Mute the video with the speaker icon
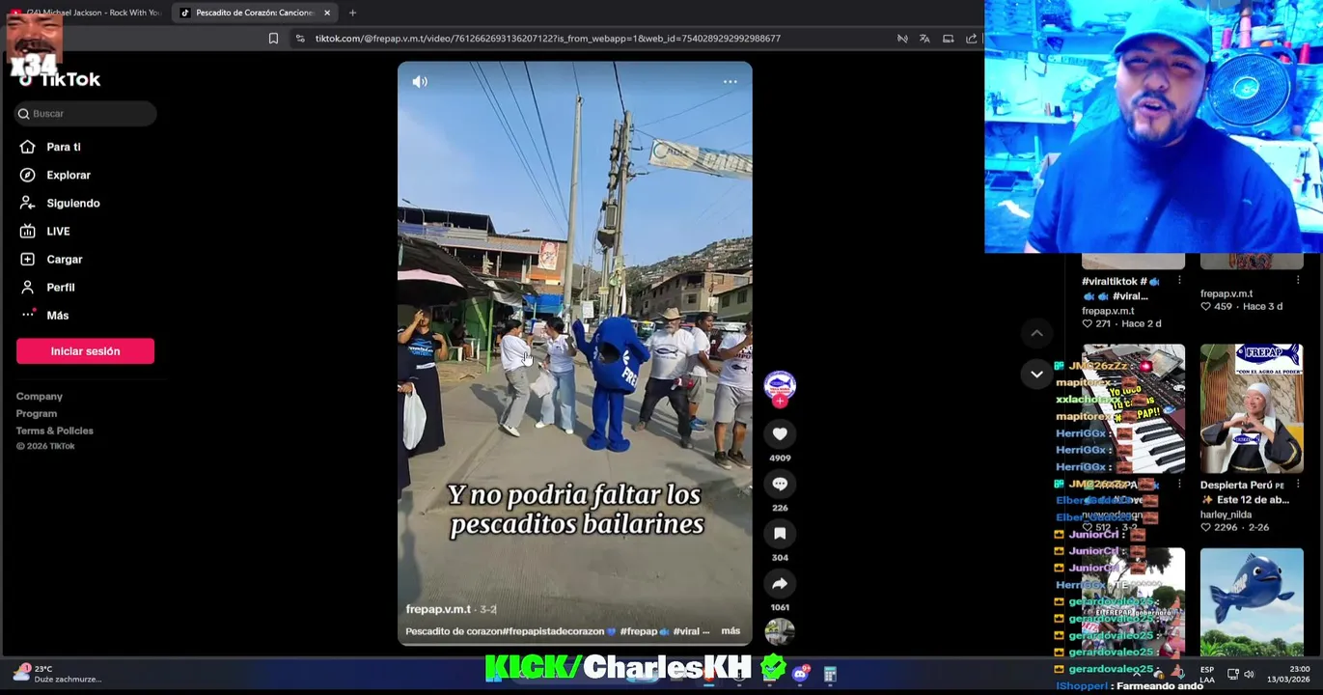 coord(420,82)
